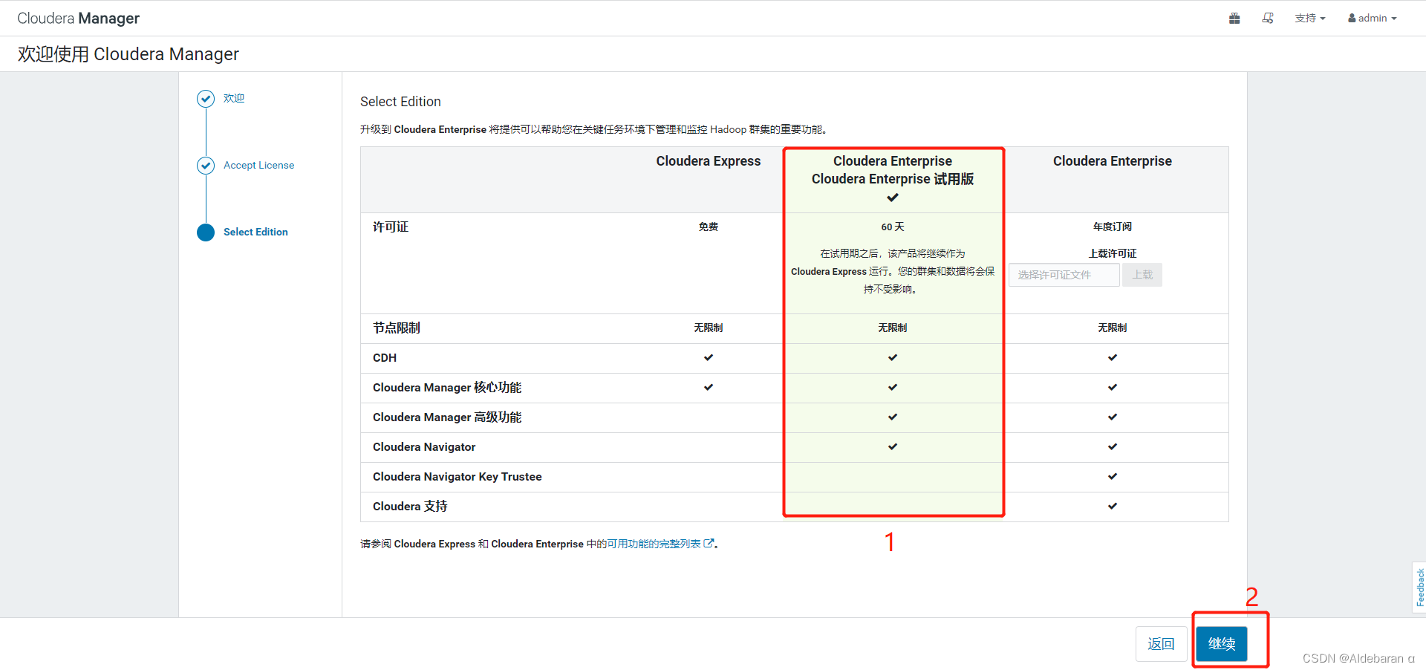Click the Cloudera Navigator Key Trustee row label
The image size is (1426, 670).
point(458,477)
